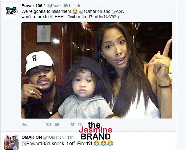186x150 pixels.
Task: Open the reply tweet's display name
Action: (x=32, y=137)
